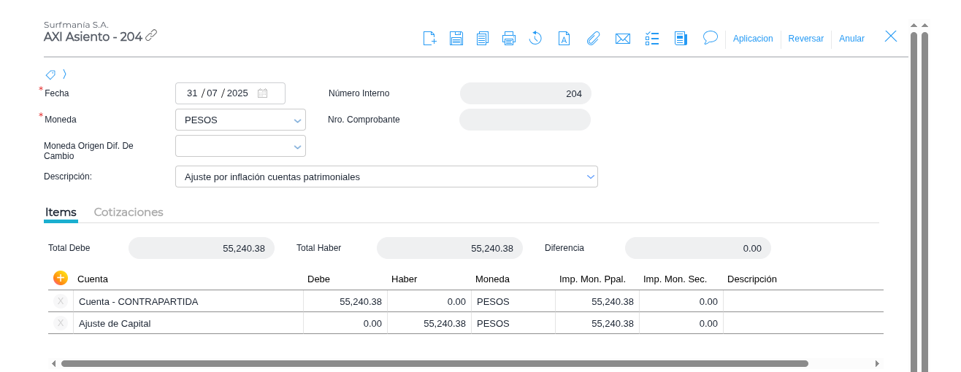Select the Items tab

[x=61, y=212]
